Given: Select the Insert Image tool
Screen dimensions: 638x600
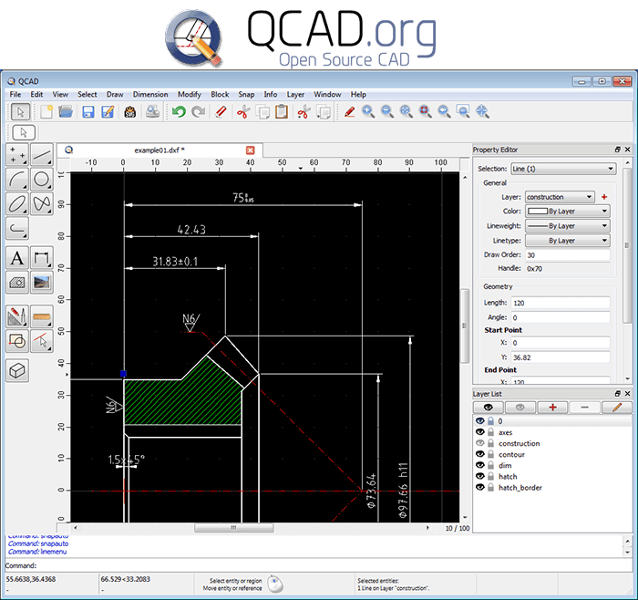Looking at the screenshot, I should [x=42, y=282].
